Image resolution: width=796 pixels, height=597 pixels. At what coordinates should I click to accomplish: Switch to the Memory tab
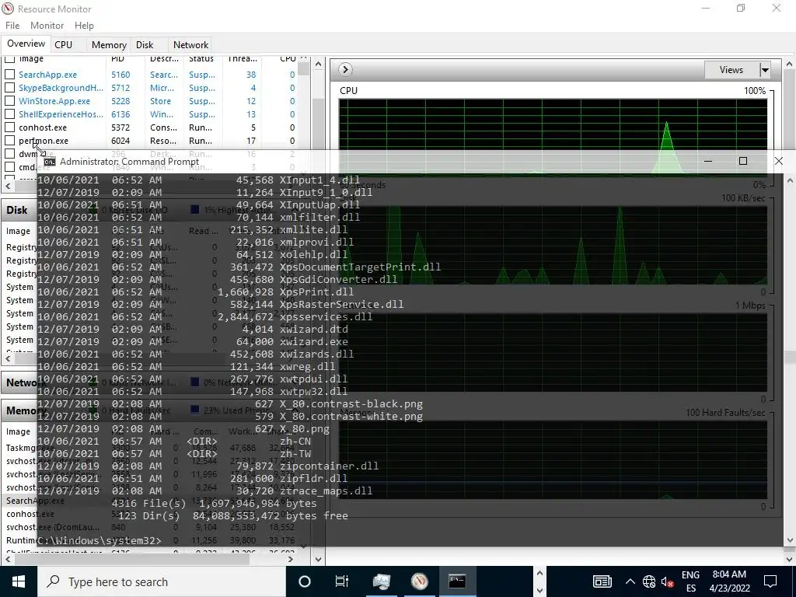click(x=109, y=44)
